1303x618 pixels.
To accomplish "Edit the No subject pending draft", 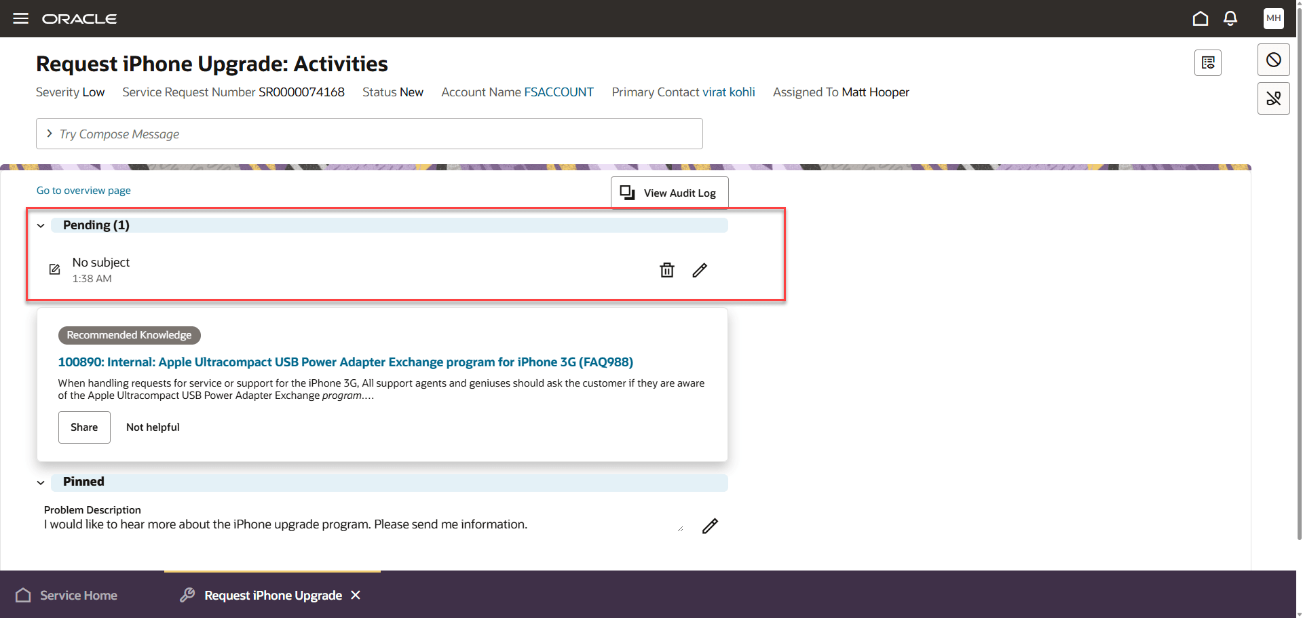I will [x=700, y=270].
